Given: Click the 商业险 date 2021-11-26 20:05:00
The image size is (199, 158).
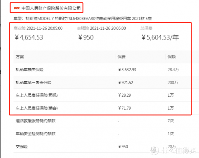Looking at the screenshot, I should click(x=44, y=28).
